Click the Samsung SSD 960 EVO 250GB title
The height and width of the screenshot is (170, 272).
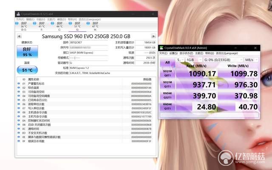[x=86, y=36]
